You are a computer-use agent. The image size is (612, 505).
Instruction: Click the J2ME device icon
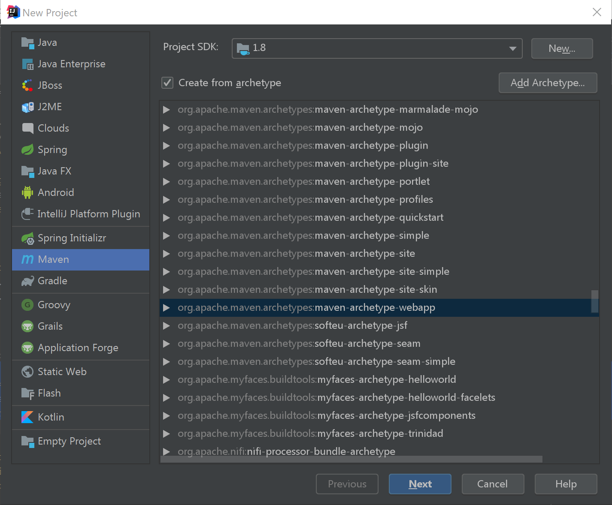[27, 107]
